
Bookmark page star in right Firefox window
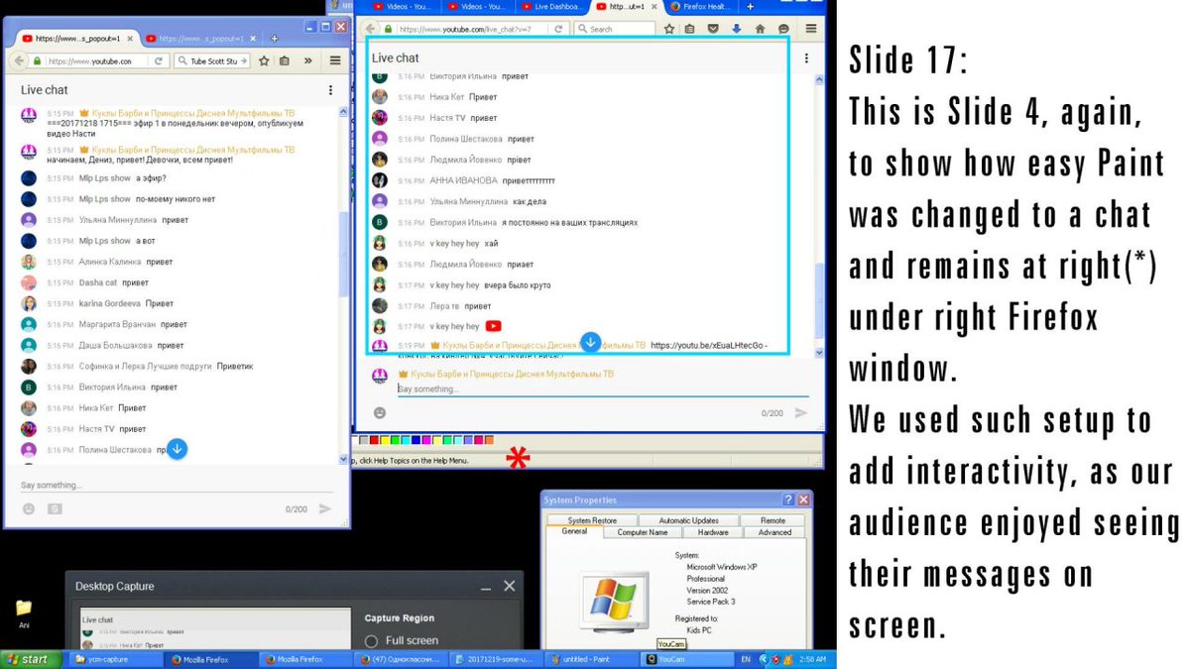[x=670, y=29]
